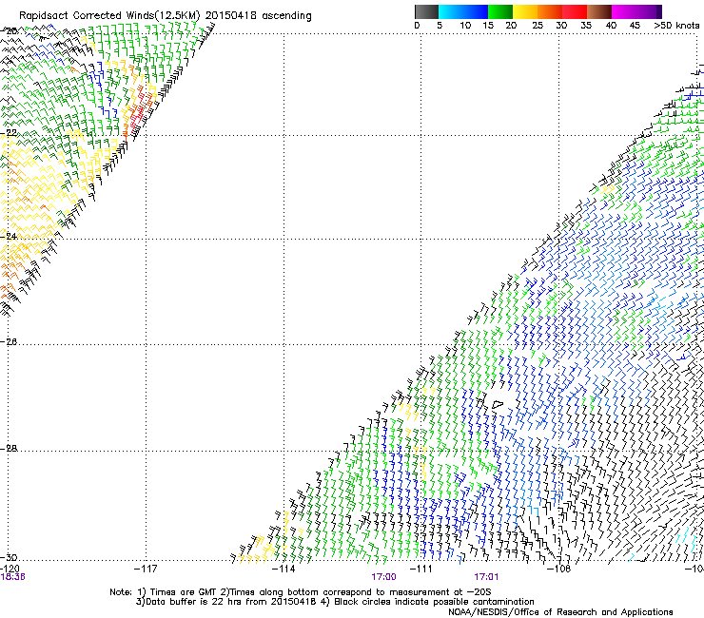
Task: Click the longitude label '-114'
Action: [x=284, y=569]
